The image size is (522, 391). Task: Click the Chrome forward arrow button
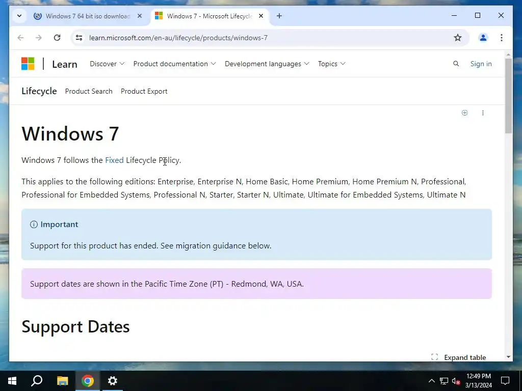pos(39,38)
